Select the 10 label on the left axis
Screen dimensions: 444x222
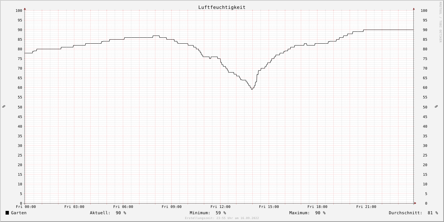(20, 184)
